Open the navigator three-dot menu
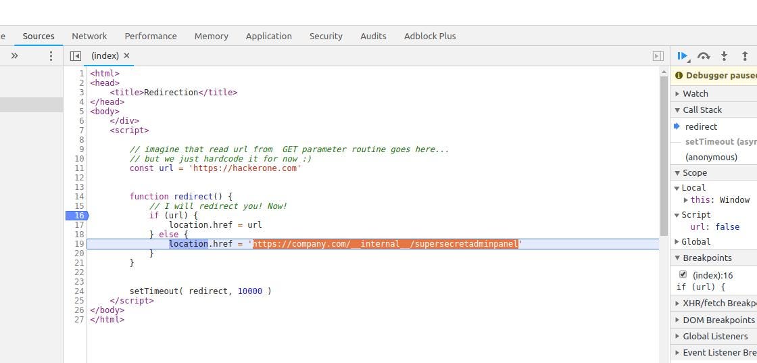The height and width of the screenshot is (363, 757). pyautogui.click(x=51, y=56)
